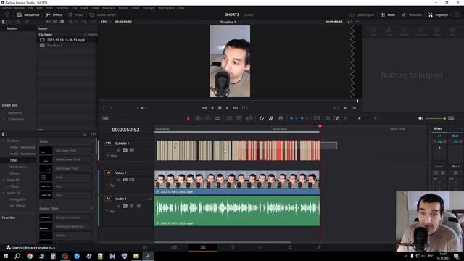464x261 pixels.
Task: Open the Quick Export button
Action: [362, 14]
